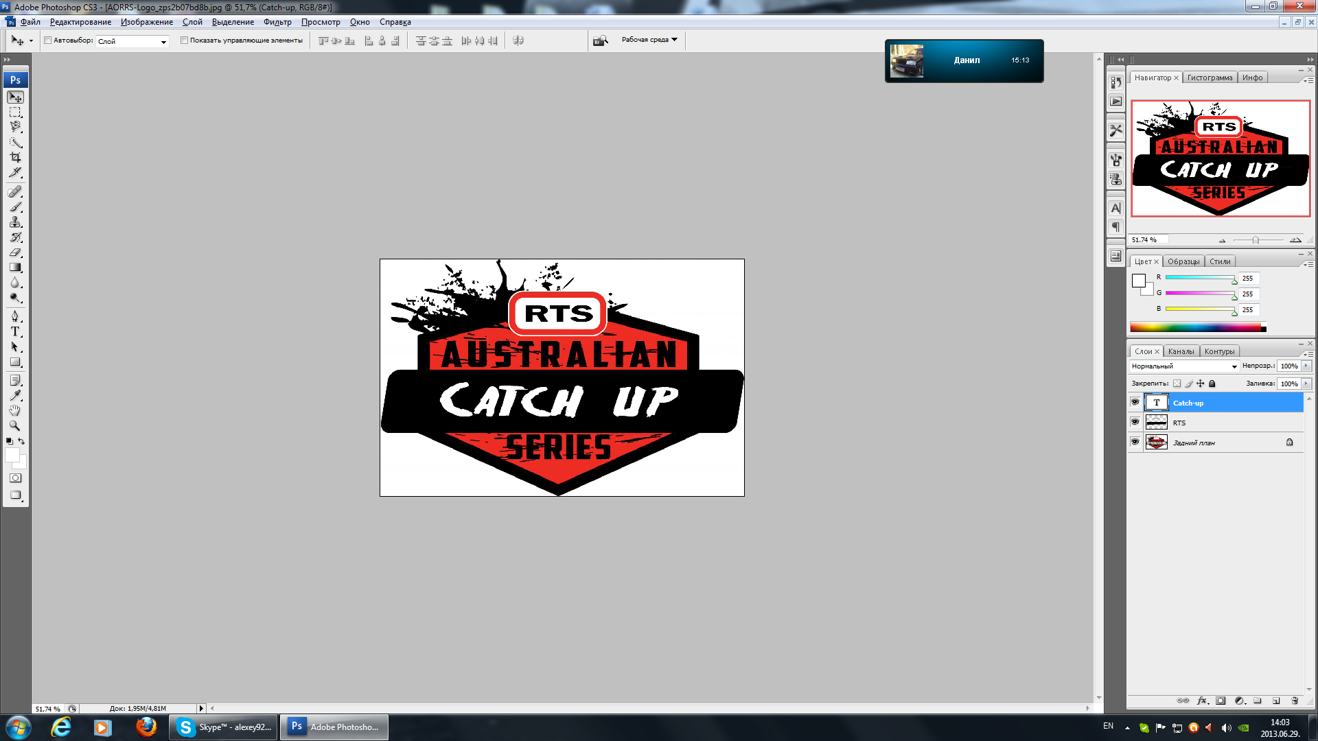Select the Crop tool

(15, 157)
